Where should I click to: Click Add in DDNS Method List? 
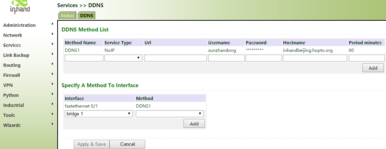click(x=373, y=68)
